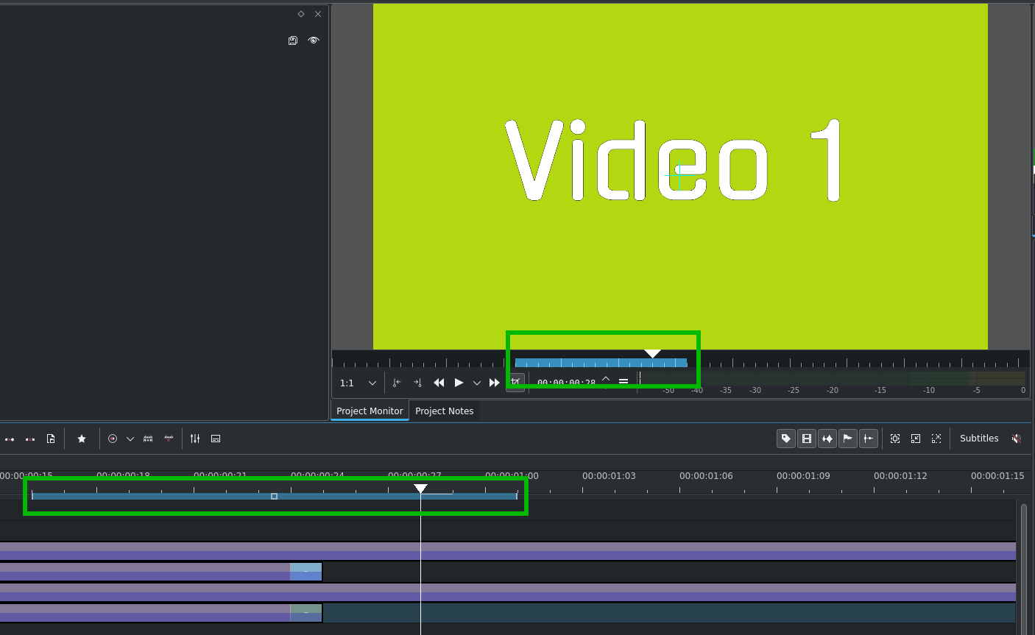The width and height of the screenshot is (1035, 635).
Task: Click the rewind button in monitor
Action: click(x=439, y=383)
